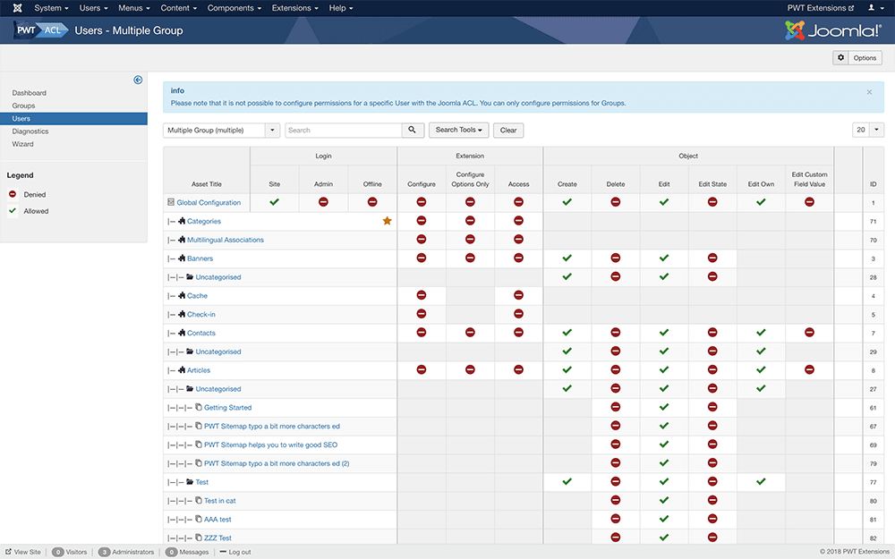Click the Categories component icon

182,221
